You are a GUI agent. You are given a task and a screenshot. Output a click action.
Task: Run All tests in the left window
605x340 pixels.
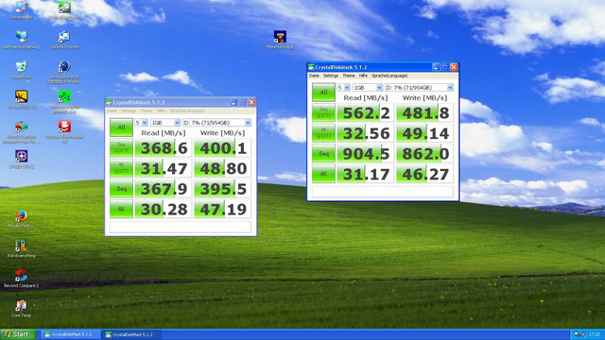[x=121, y=127]
